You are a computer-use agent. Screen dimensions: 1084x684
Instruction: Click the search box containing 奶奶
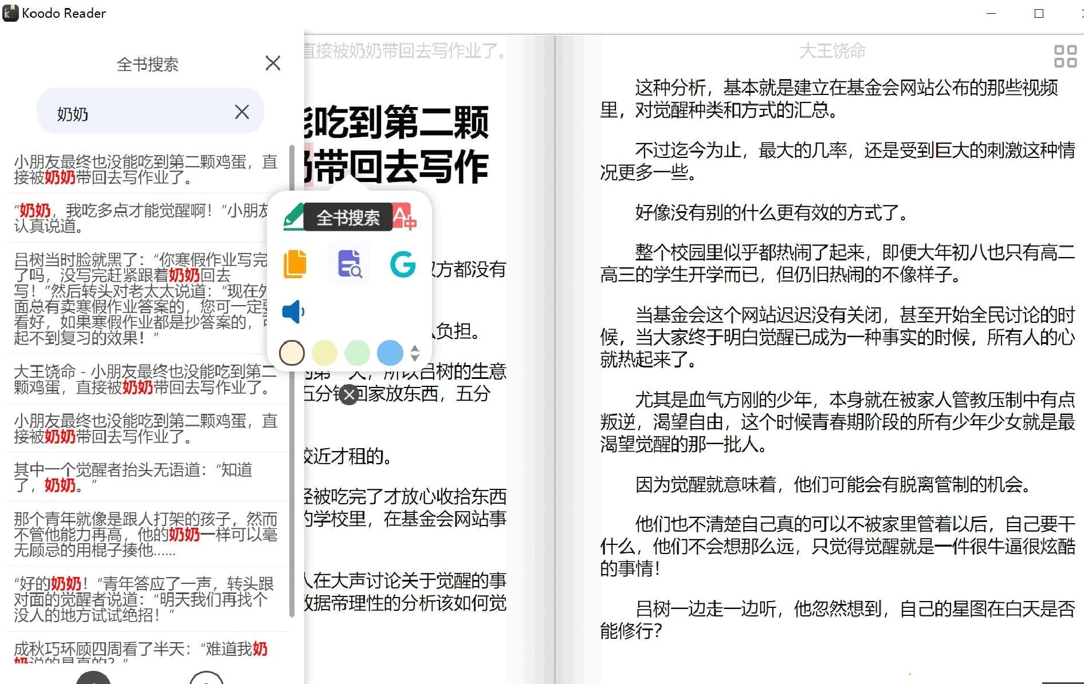pyautogui.click(x=150, y=111)
